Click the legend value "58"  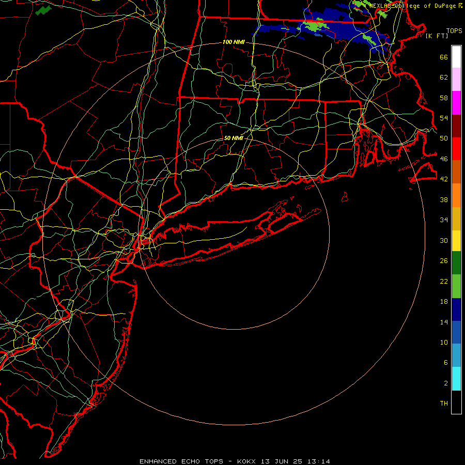(x=444, y=98)
